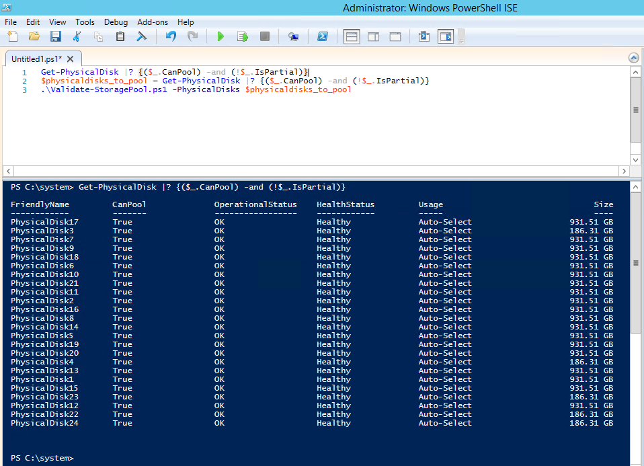Screen dimensions: 644x466
Task: Maximize the script pane layout
Action: [x=395, y=36]
